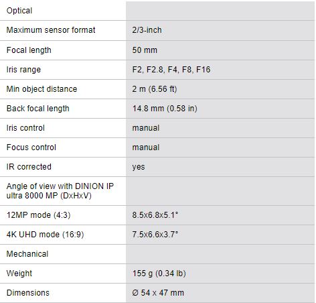
Task: Click the Mechanical section header
Action: coord(27,254)
